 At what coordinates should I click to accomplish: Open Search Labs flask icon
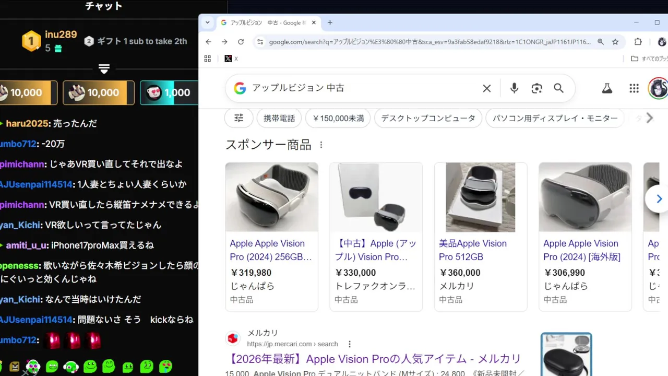coord(607,88)
